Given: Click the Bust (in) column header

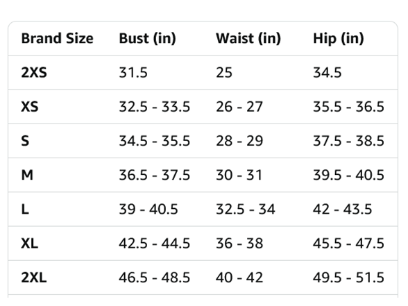Looking at the screenshot, I should [147, 39].
